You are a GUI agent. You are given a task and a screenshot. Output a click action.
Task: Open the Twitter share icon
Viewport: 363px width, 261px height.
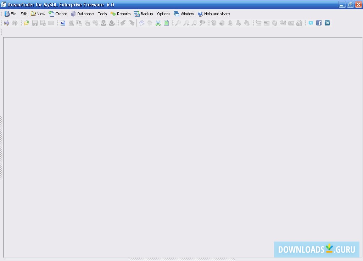[311, 23]
